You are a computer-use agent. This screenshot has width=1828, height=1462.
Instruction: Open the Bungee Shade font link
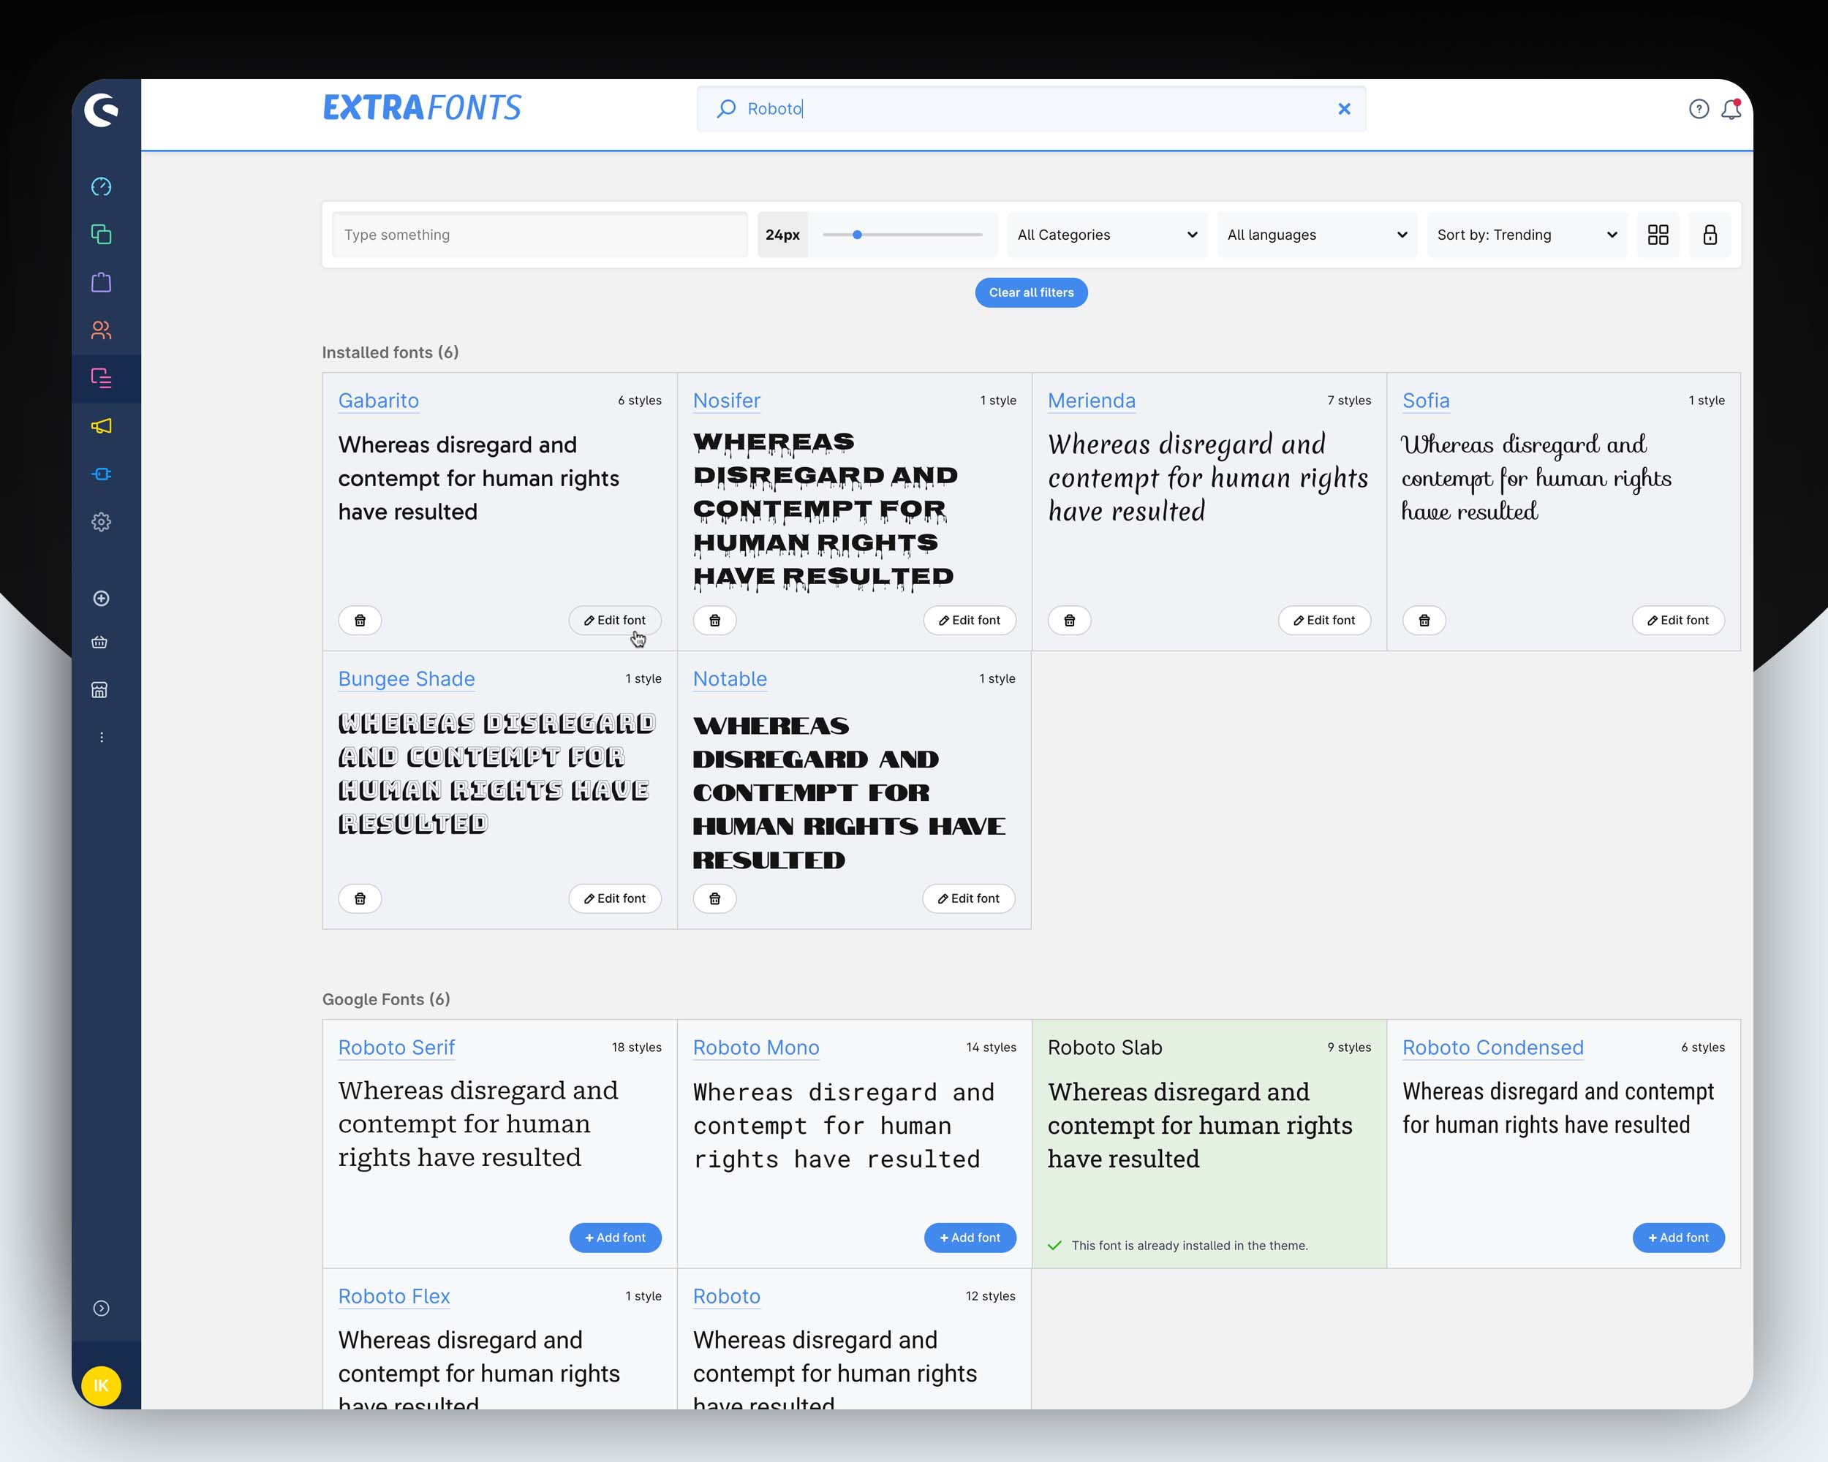406,679
